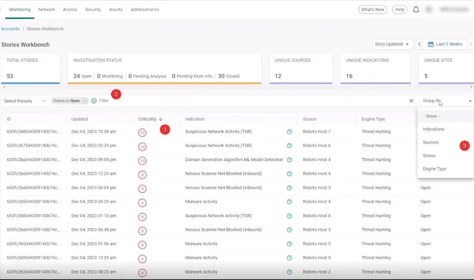This screenshot has height=280, width=474.
Task: Choose Sources in Group By list
Action: tap(430, 142)
